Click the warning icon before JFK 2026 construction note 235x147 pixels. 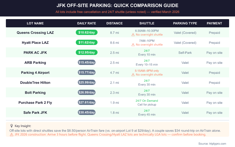[11, 134]
